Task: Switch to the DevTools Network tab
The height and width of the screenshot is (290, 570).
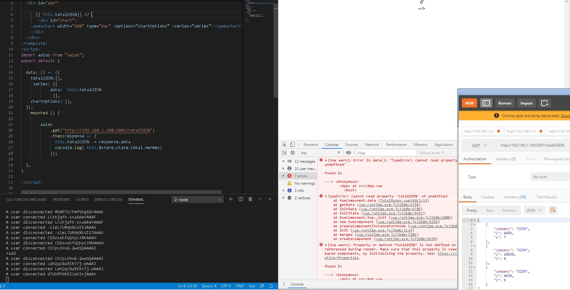Action: pyautogui.click(x=372, y=145)
